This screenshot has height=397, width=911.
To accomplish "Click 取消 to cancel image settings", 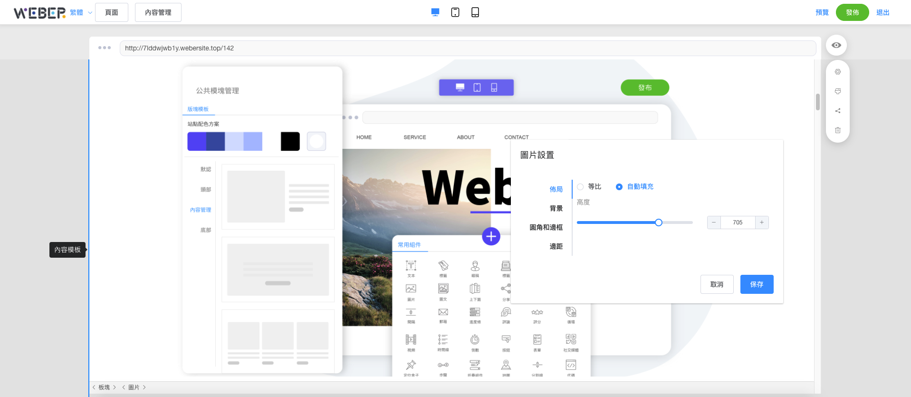I will (717, 284).
